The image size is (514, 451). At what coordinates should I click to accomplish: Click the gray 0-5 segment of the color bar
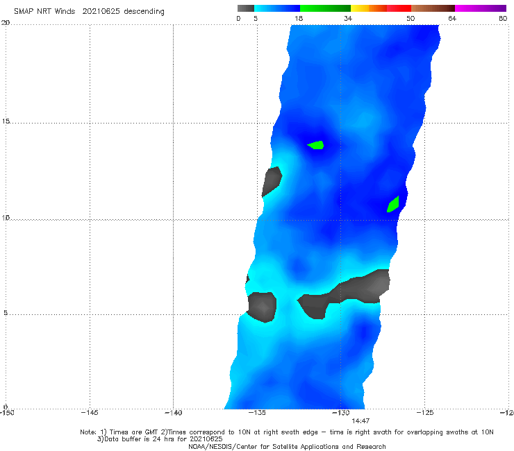(x=246, y=8)
